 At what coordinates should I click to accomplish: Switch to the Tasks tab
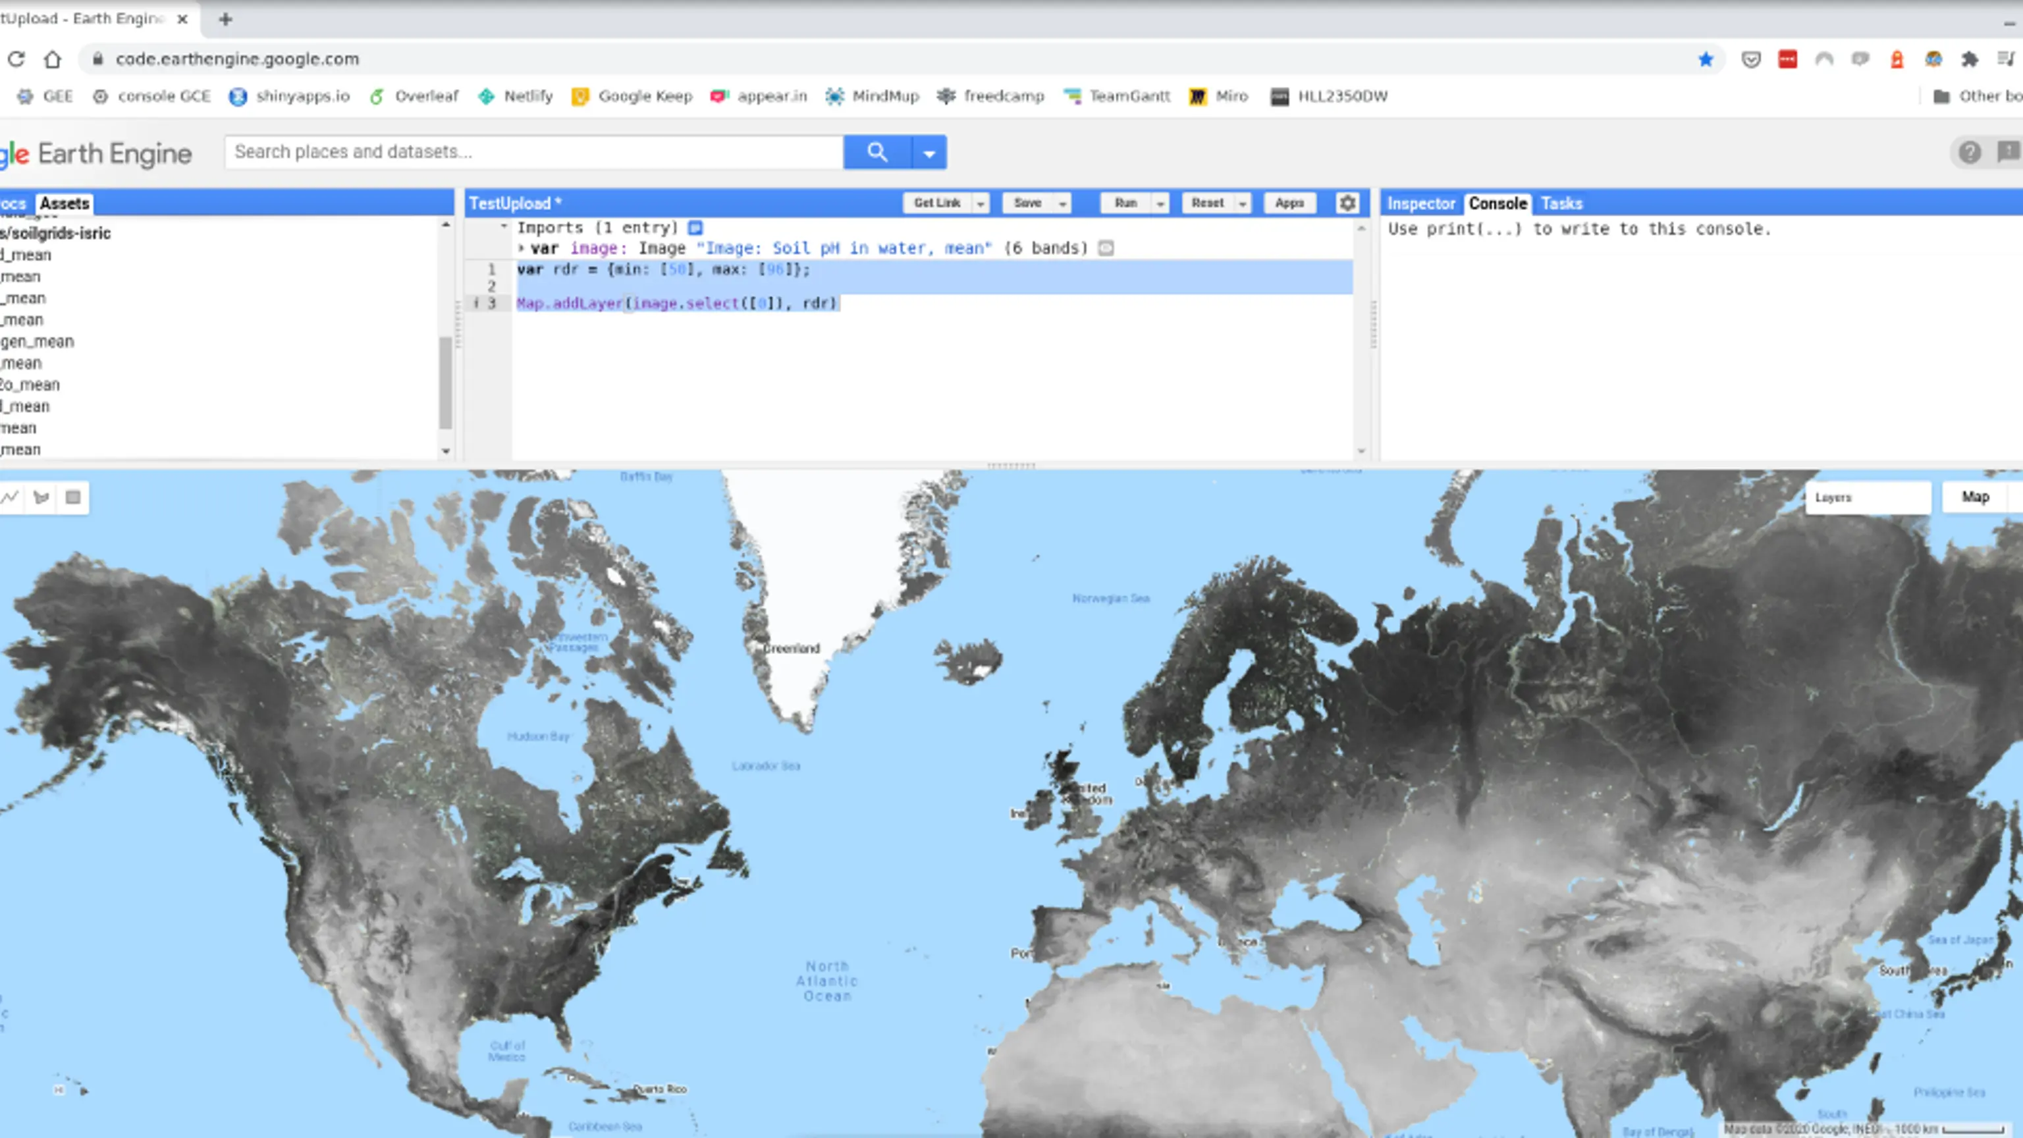(x=1561, y=203)
